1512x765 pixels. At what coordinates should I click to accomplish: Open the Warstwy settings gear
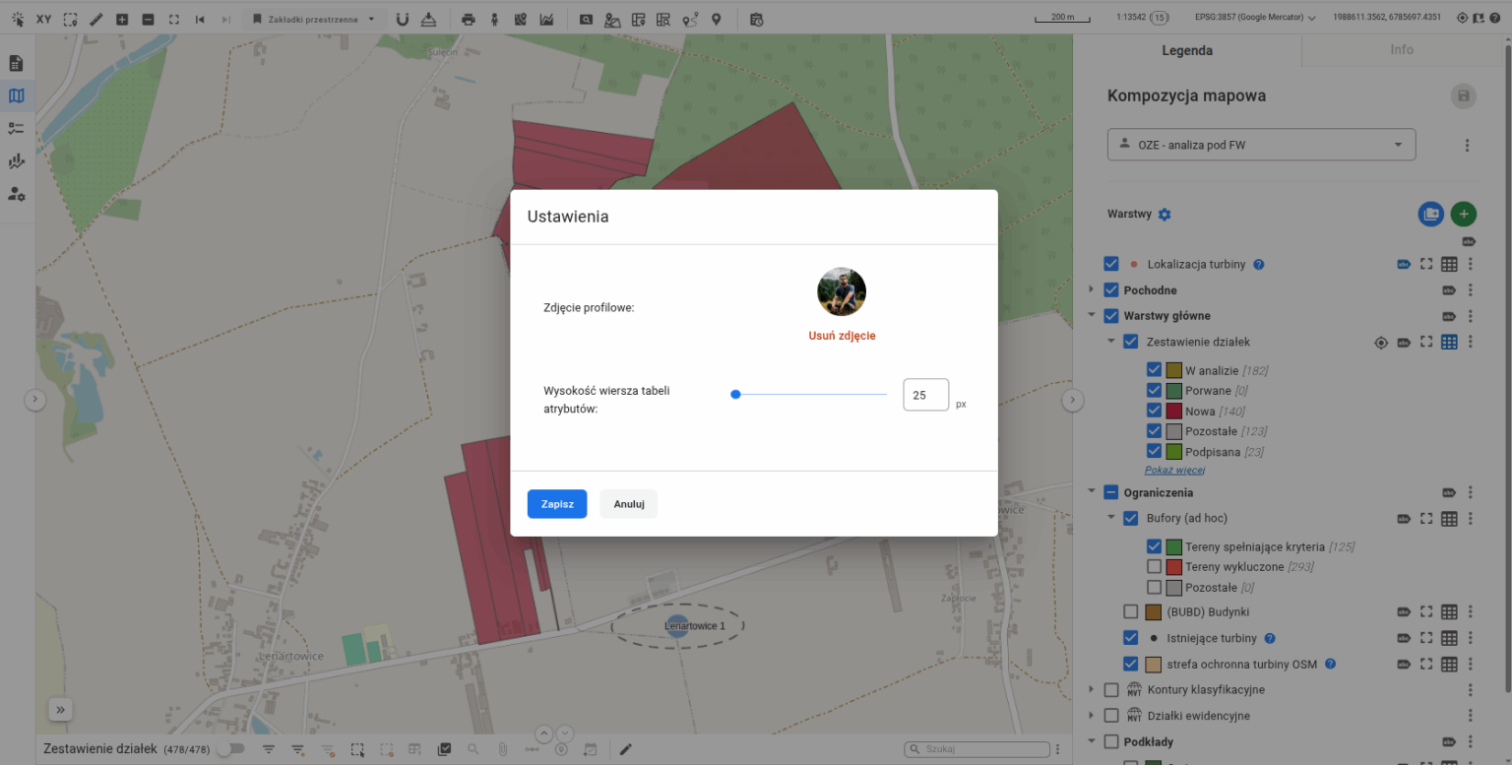click(1165, 215)
